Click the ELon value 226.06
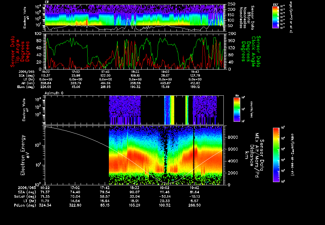 [46, 87]
